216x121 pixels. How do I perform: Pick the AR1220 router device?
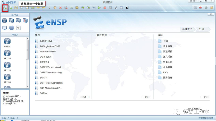(x=7, y=55)
